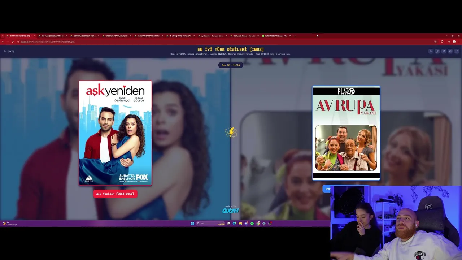
Task: Click the copy link icon in Quizei toolbar
Action: point(437,51)
